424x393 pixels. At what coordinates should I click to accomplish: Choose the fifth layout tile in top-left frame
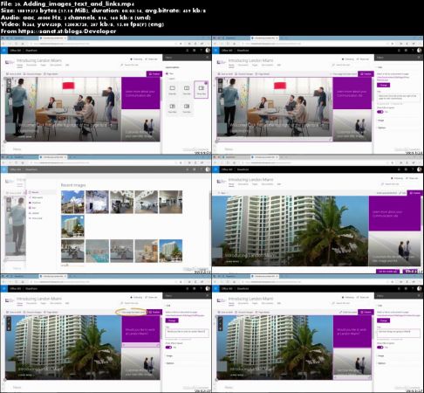click(187, 107)
